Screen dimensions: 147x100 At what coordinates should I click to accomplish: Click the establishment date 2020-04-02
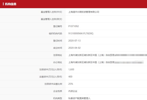tap(75, 48)
